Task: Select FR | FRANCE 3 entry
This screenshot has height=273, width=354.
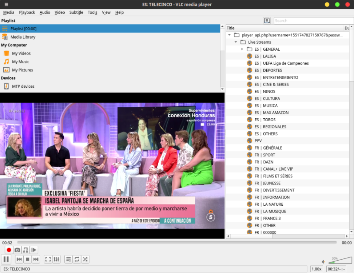Action: (x=288, y=218)
